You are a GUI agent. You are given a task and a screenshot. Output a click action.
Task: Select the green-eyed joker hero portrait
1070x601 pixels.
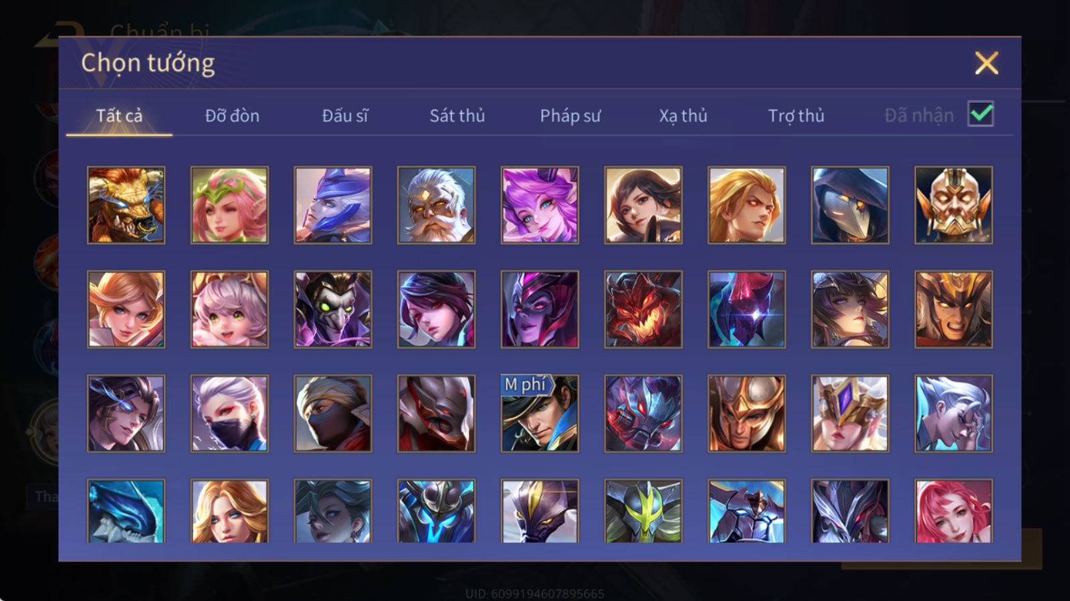333,309
